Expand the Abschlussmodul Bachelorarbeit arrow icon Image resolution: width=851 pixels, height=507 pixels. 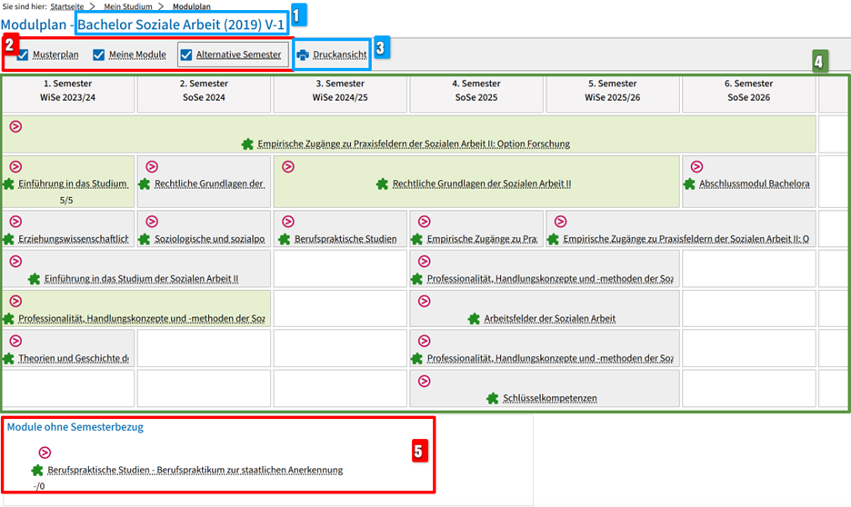[x=696, y=167]
